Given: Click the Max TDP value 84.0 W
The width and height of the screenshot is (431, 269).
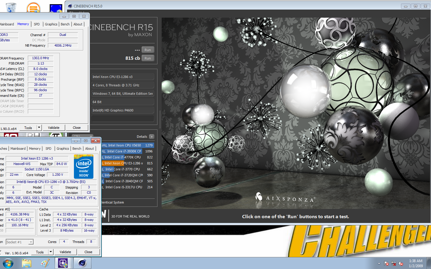Looking at the screenshot, I should point(62,164).
